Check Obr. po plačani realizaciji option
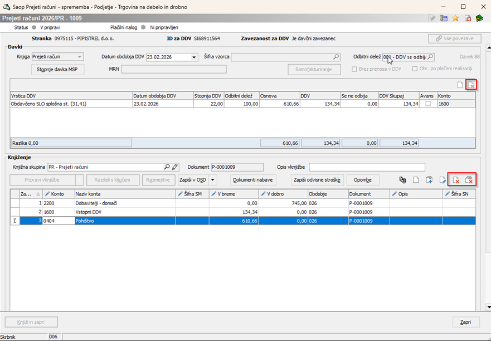Viewport: 491px width, 341px height. 414,69
